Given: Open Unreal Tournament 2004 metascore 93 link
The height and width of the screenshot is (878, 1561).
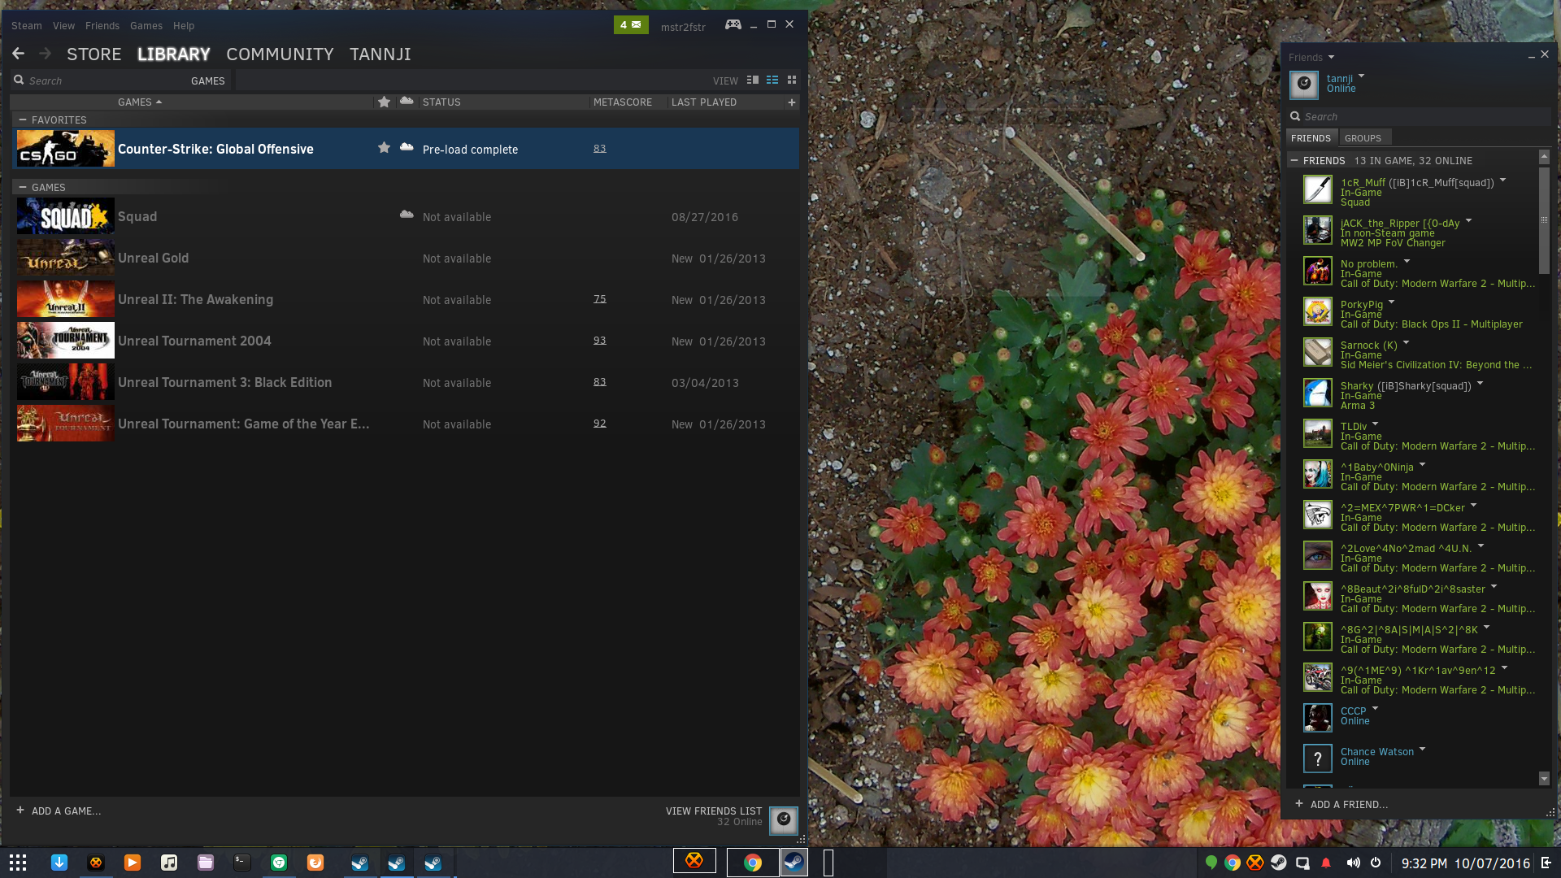Looking at the screenshot, I should [599, 340].
